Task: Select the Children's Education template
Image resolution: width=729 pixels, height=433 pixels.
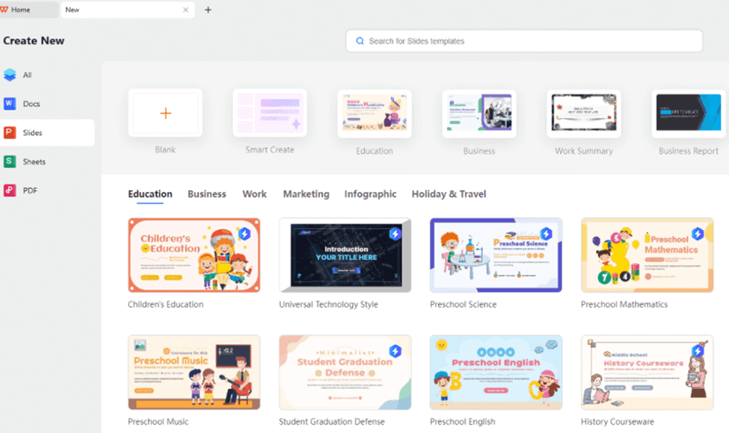Action: tap(194, 254)
